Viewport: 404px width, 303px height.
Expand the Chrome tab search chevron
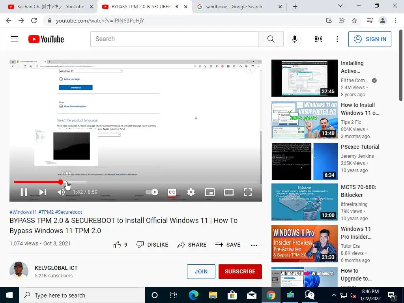[340, 6]
